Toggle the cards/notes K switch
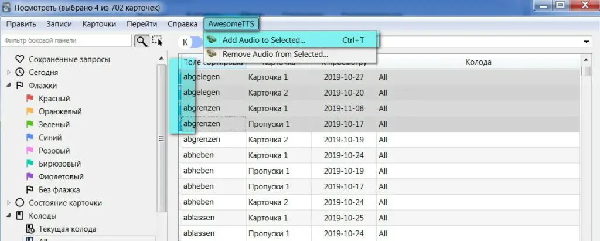This screenshot has width=600, height=241. 190,42
